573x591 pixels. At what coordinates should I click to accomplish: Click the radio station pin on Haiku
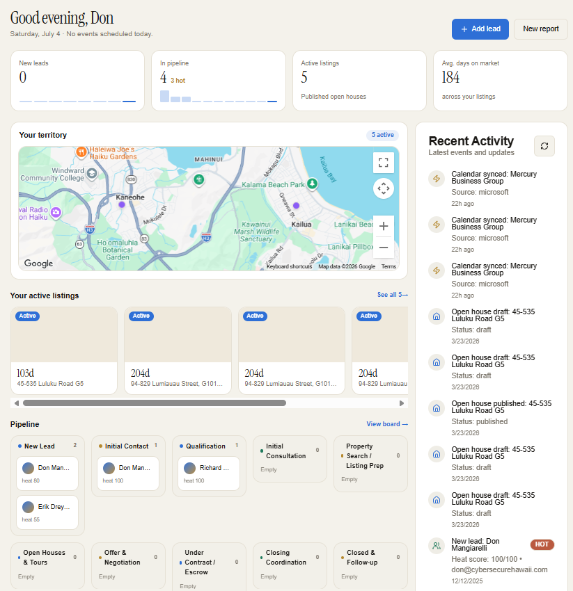pos(56,213)
